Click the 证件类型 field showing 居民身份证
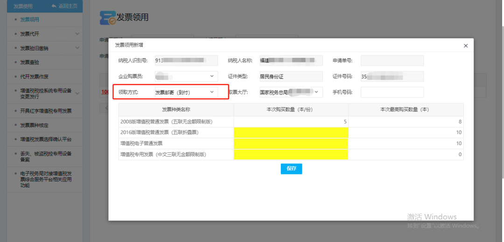504x242 pixels. (291, 76)
